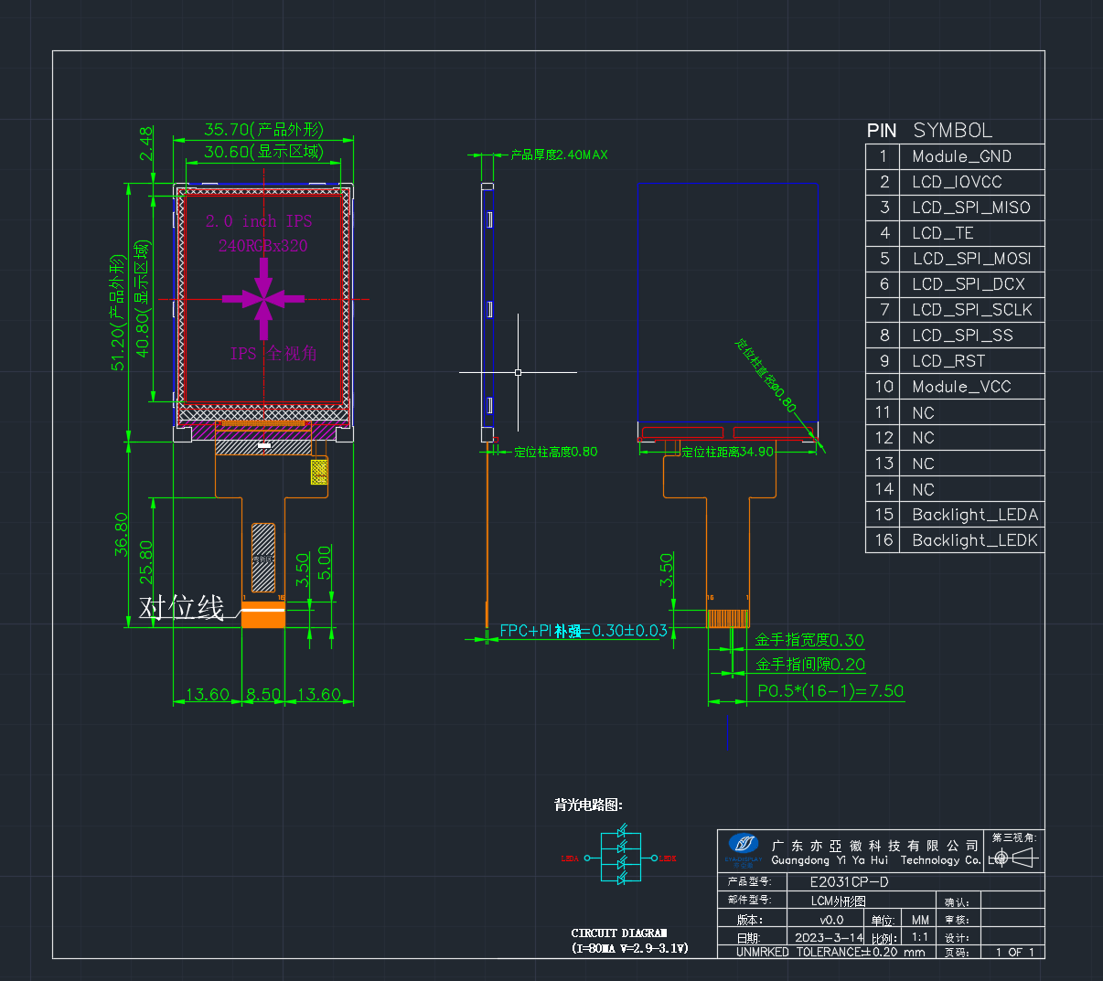Pick the 2.48 vertical dimension
This screenshot has width=1103, height=981.
[146, 144]
